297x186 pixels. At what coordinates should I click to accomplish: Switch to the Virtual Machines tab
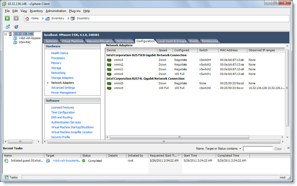pyautogui.click(x=72, y=41)
